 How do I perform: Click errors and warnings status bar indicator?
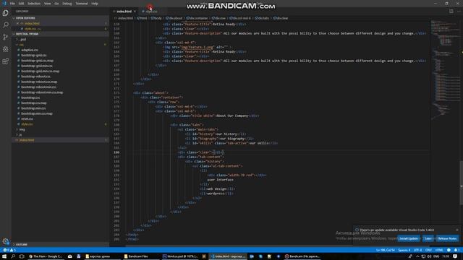(x=9, y=250)
